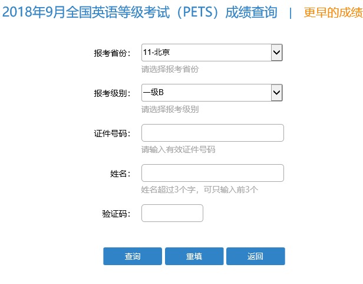The height and width of the screenshot is (284, 363).
Task: Select the 验证码 input box
Action: (x=172, y=213)
